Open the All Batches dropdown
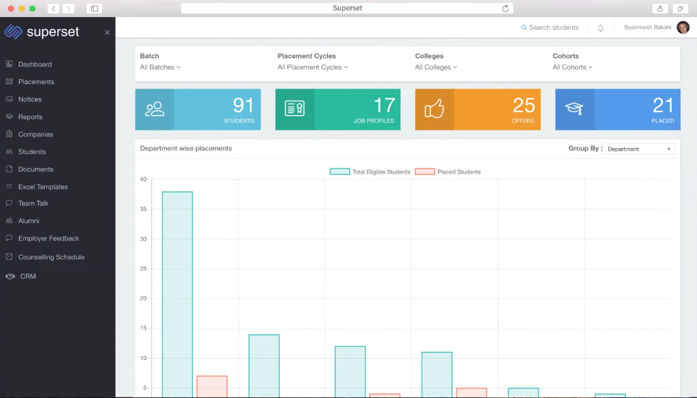 (x=160, y=67)
